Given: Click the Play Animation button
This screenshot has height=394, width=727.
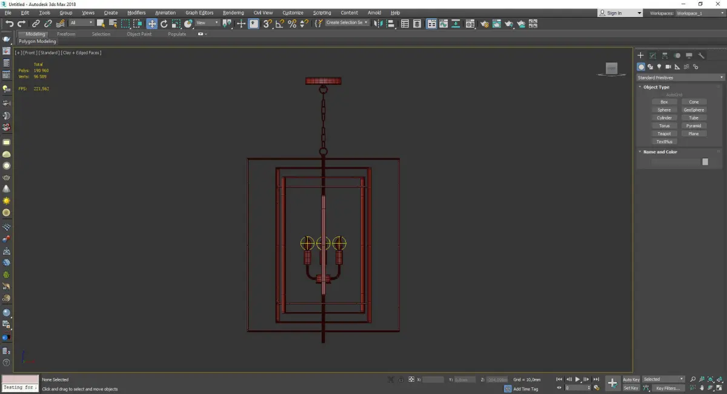Looking at the screenshot, I should tap(578, 379).
